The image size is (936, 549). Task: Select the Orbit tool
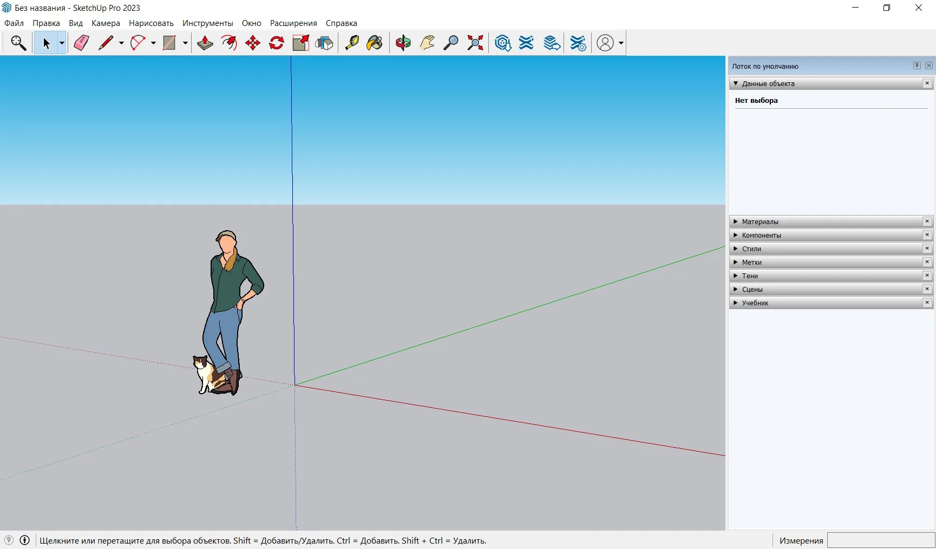(x=403, y=43)
